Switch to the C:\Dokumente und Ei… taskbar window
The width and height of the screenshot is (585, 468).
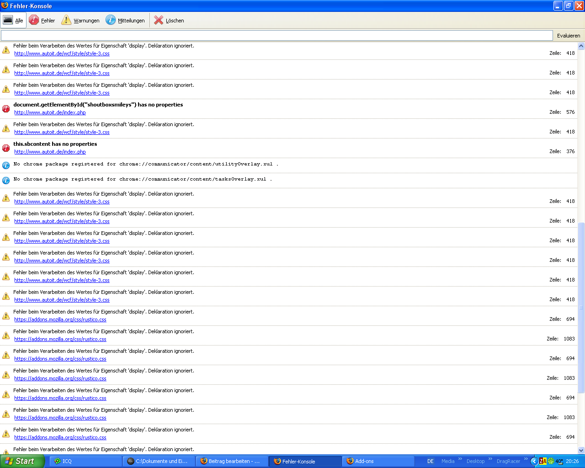point(159,461)
